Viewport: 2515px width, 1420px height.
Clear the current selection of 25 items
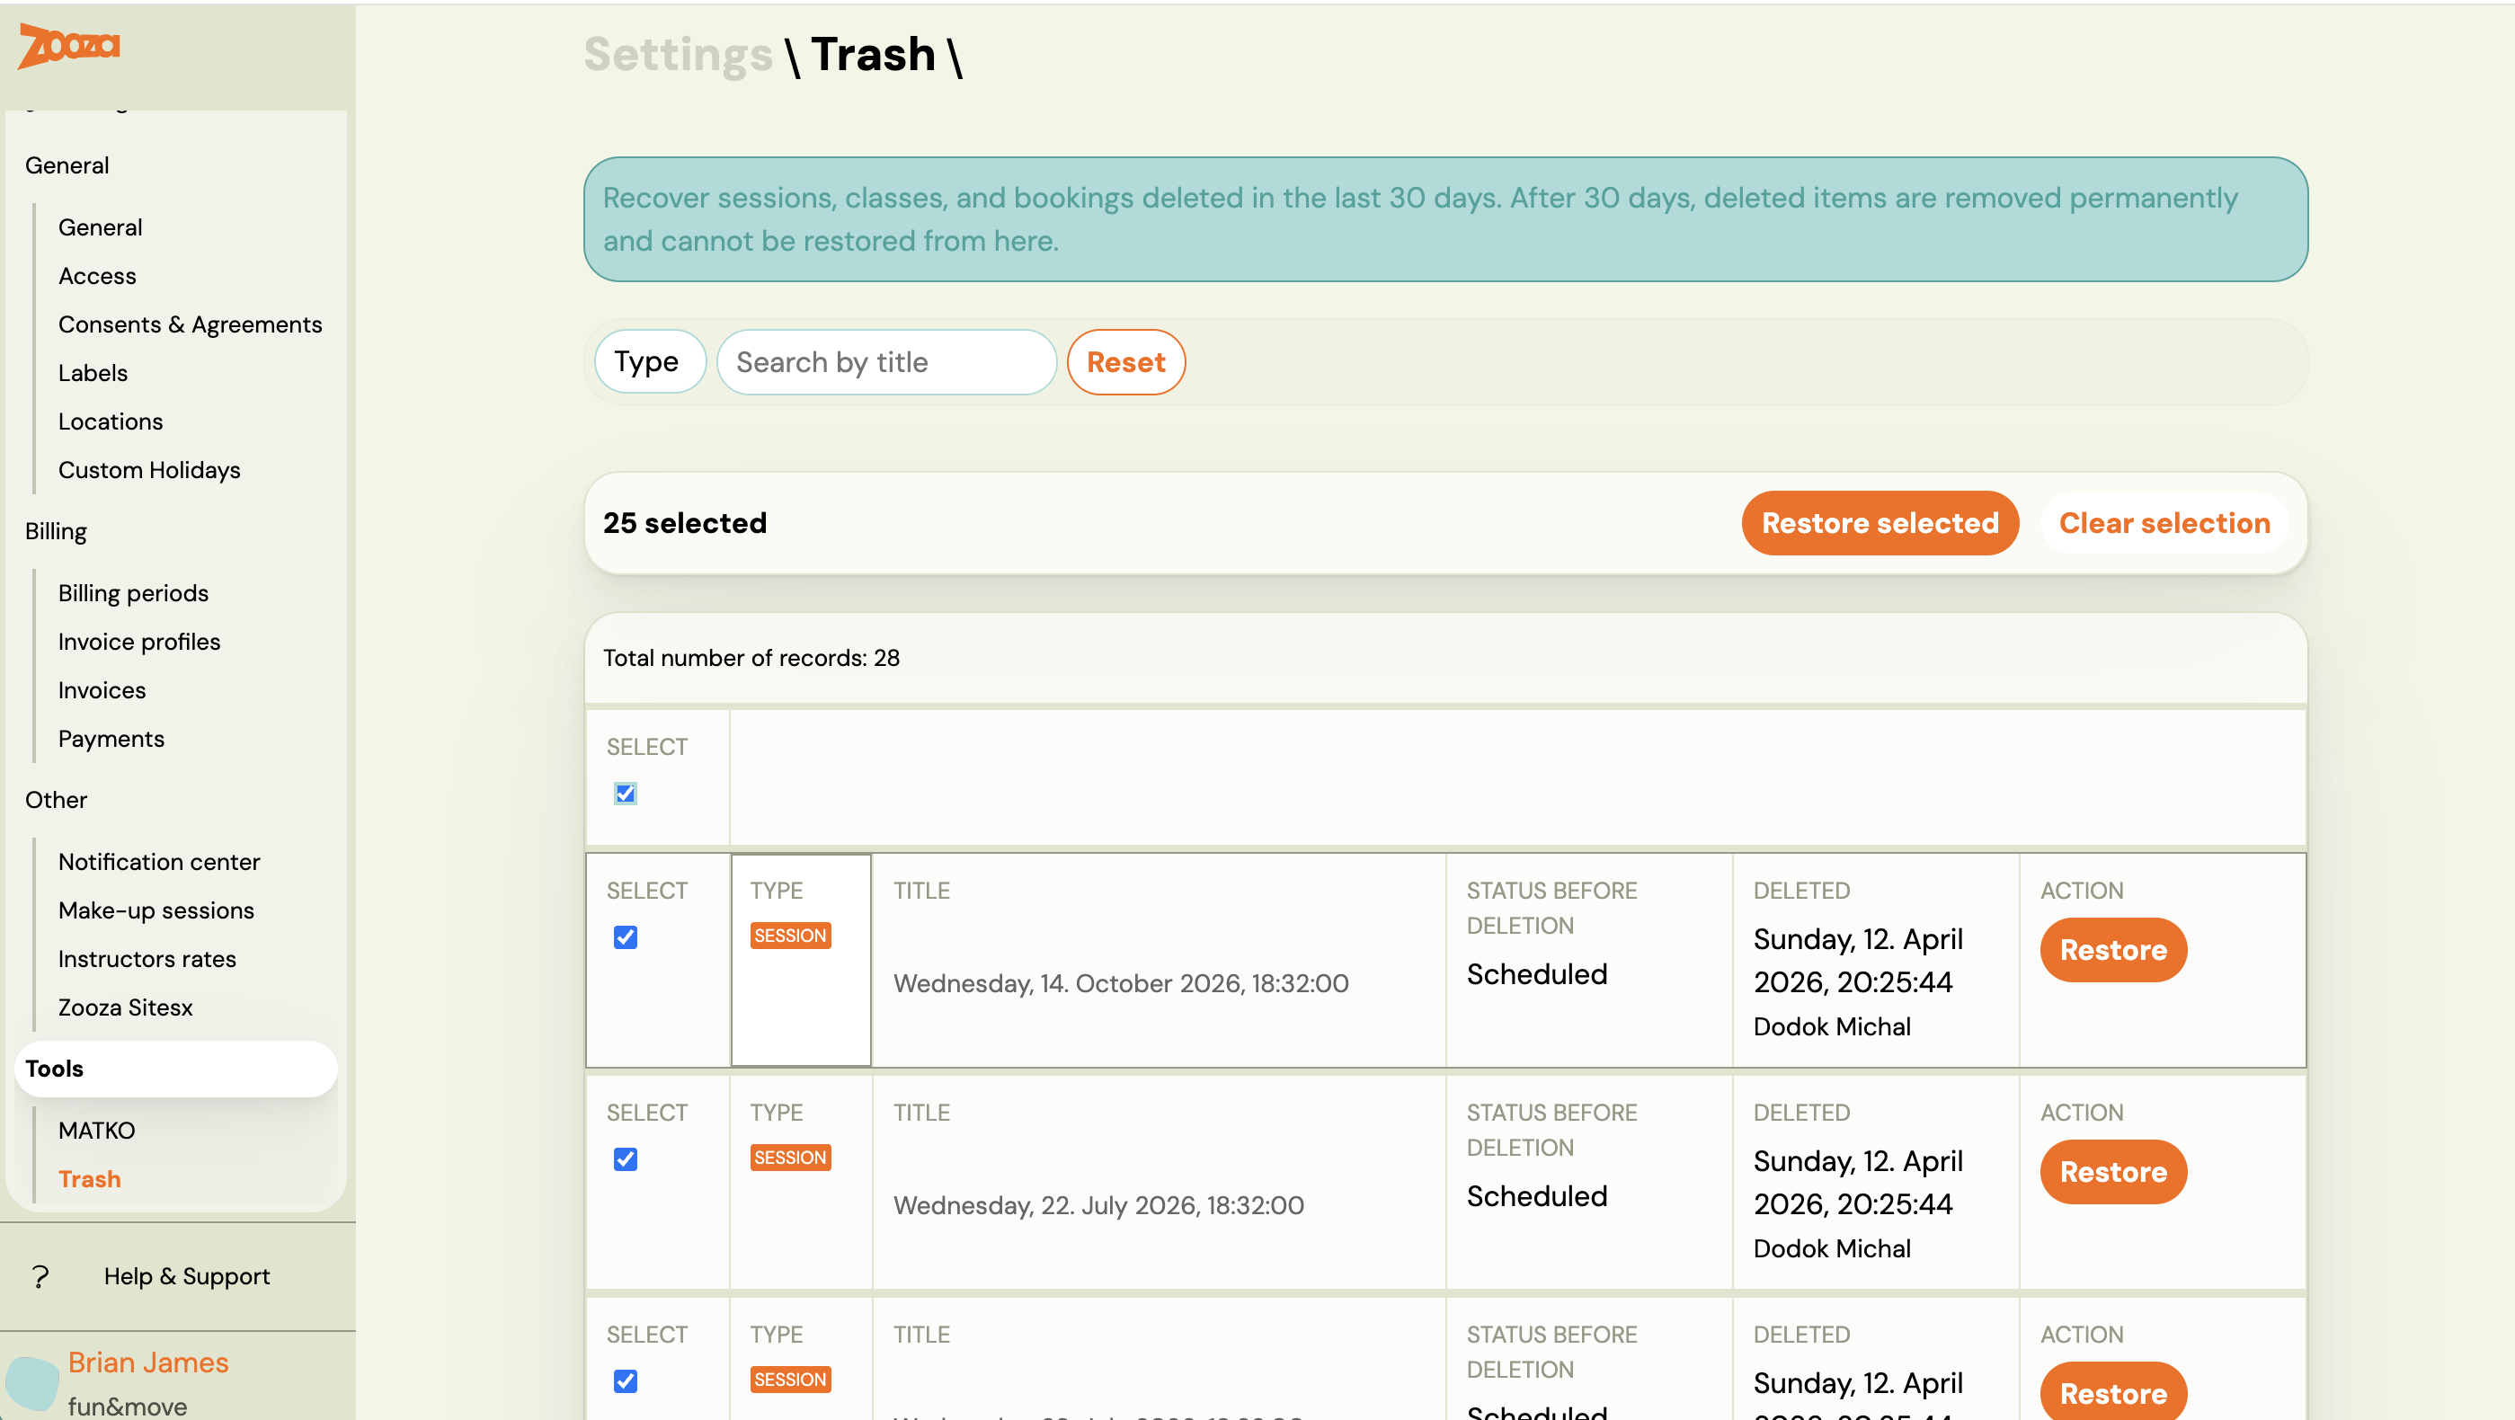2164,523
